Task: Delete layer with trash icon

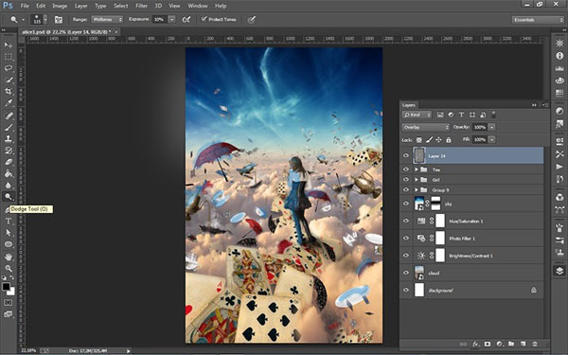Action: pyautogui.click(x=535, y=344)
